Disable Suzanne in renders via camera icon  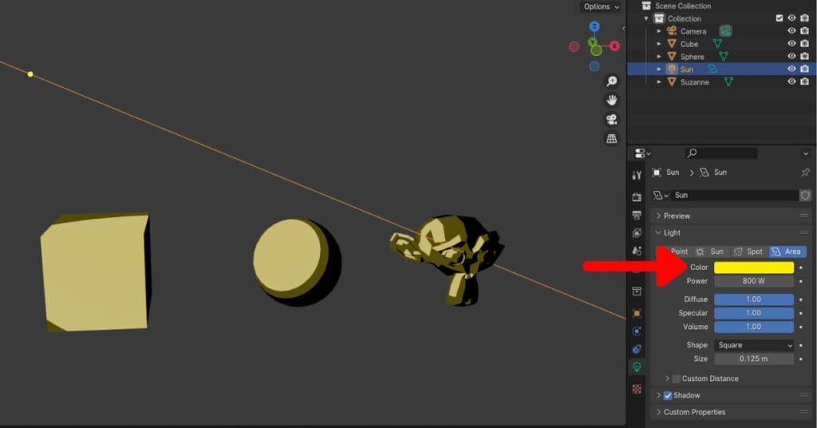pyautogui.click(x=804, y=81)
